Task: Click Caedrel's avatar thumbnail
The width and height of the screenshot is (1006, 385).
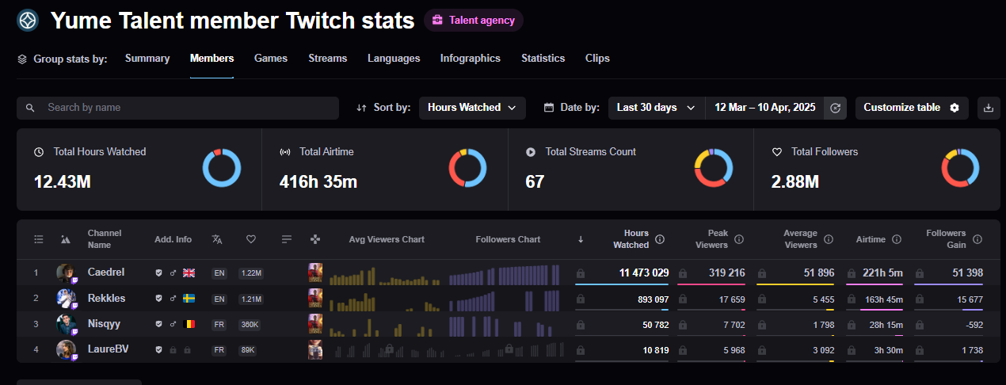Action: click(66, 273)
